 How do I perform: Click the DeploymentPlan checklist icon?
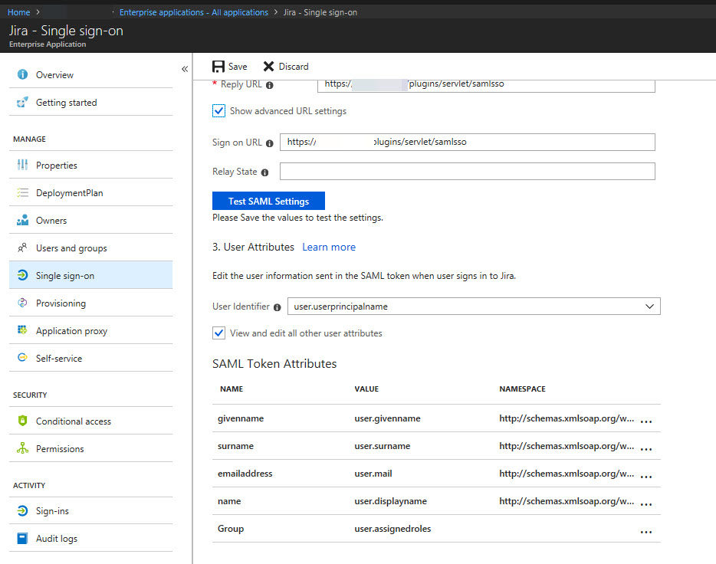[22, 192]
